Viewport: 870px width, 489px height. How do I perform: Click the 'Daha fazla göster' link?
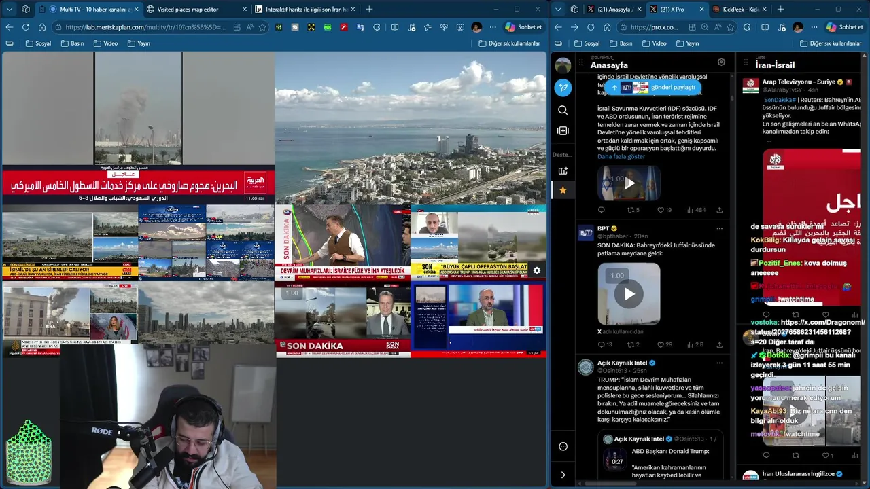pos(621,156)
